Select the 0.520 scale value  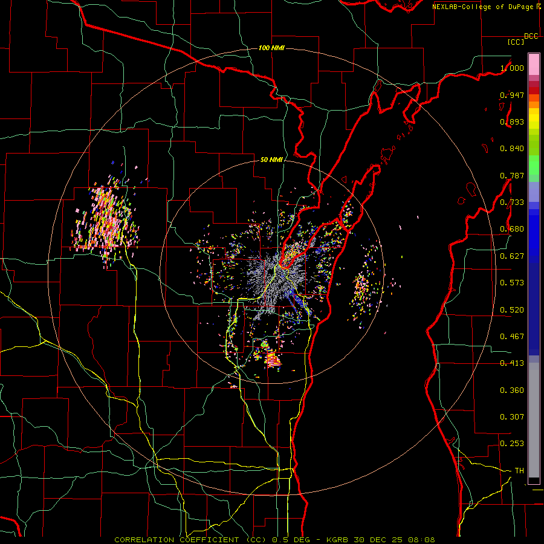[512, 310]
